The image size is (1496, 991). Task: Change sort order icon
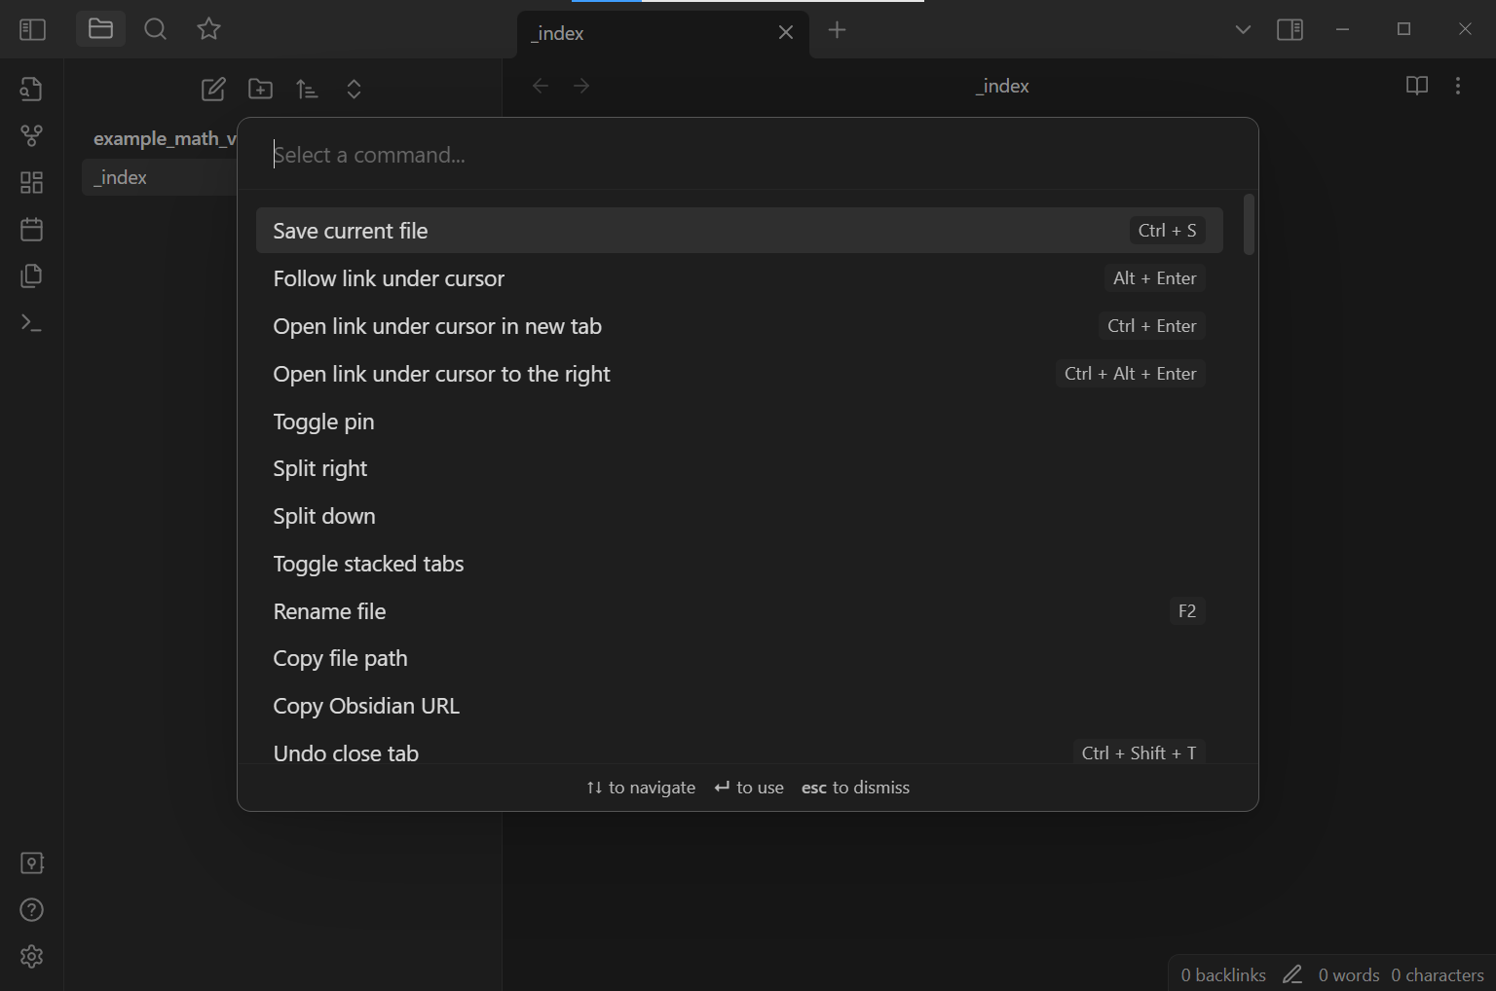(x=307, y=90)
